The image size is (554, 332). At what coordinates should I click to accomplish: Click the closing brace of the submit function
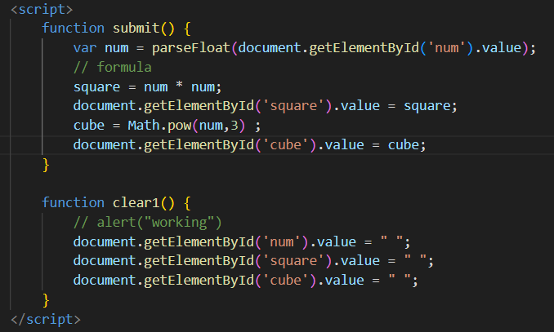tap(46, 164)
